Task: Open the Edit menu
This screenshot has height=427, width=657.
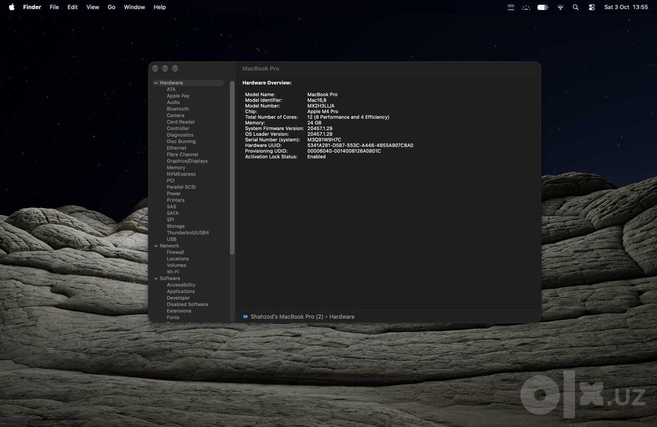Action: click(x=72, y=7)
